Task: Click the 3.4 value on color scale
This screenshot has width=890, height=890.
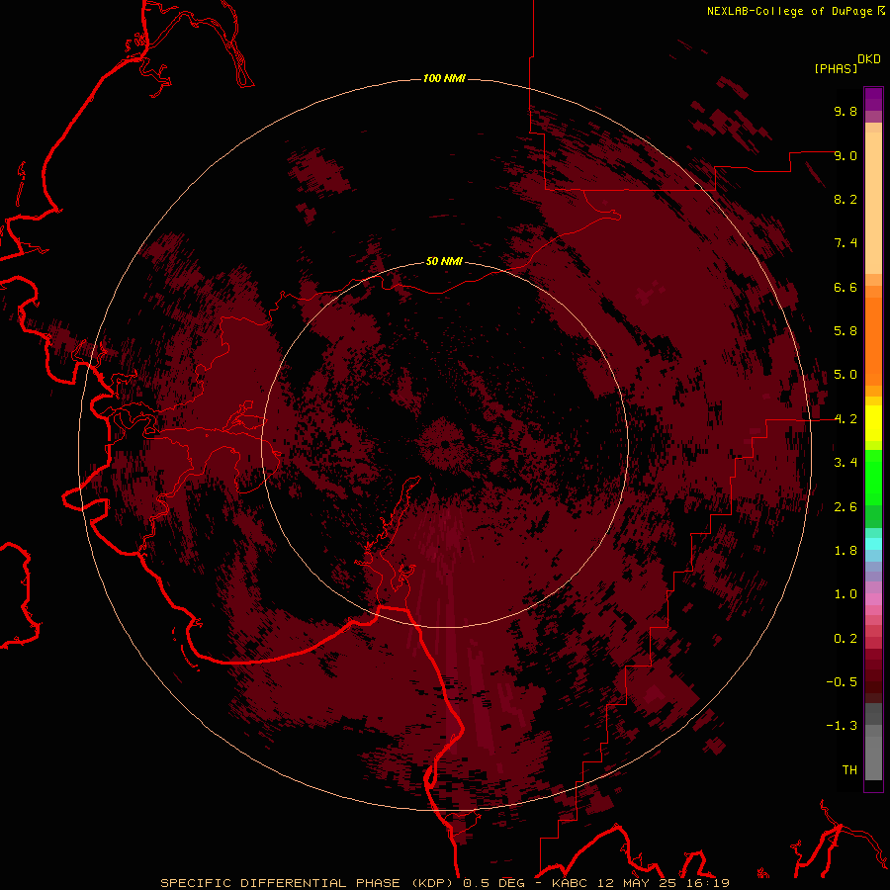Action: (845, 463)
